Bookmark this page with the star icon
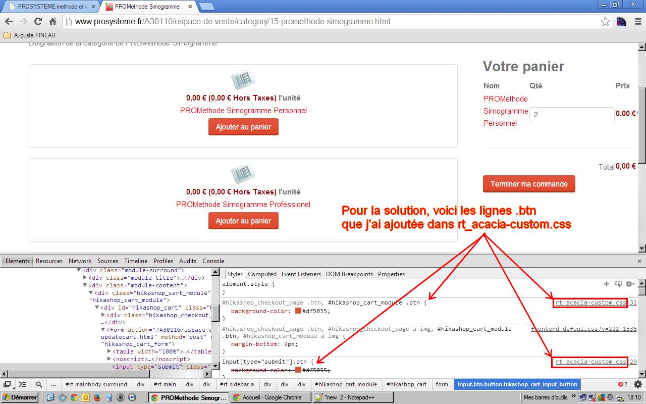This screenshot has height=404, width=646. 605,22
